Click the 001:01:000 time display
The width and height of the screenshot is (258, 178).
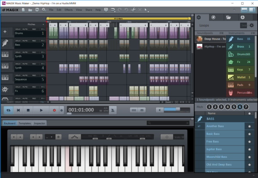(x=81, y=110)
